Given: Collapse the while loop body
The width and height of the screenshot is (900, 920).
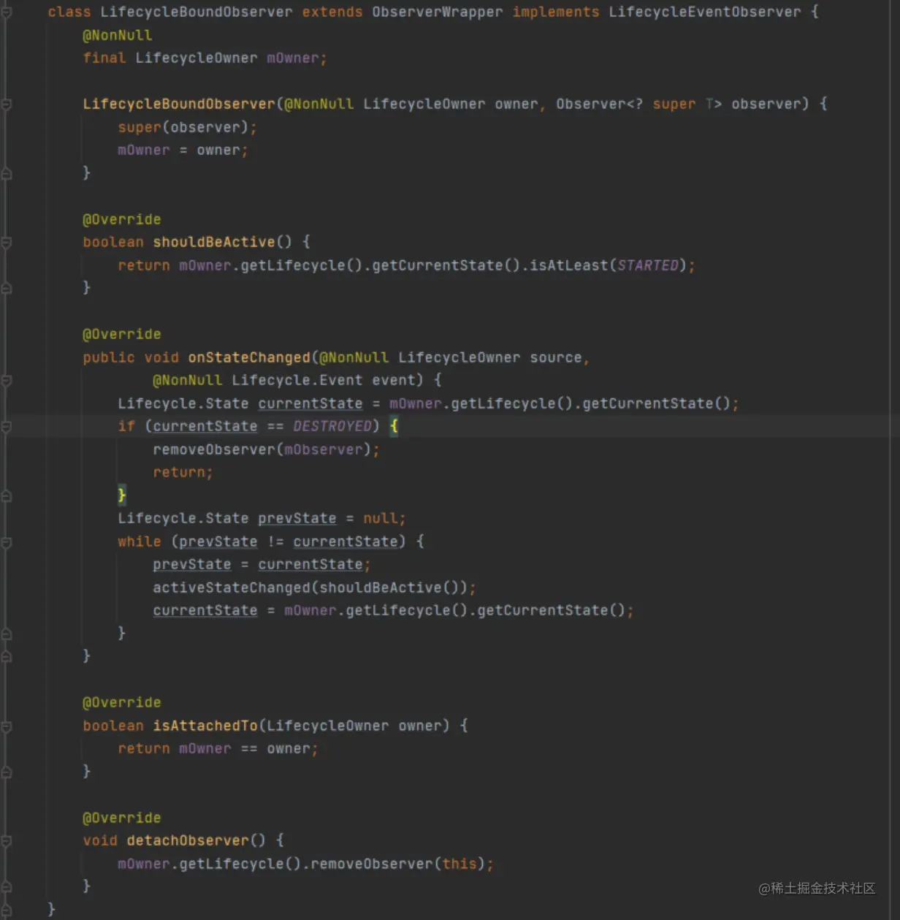Looking at the screenshot, I should click(x=6, y=543).
